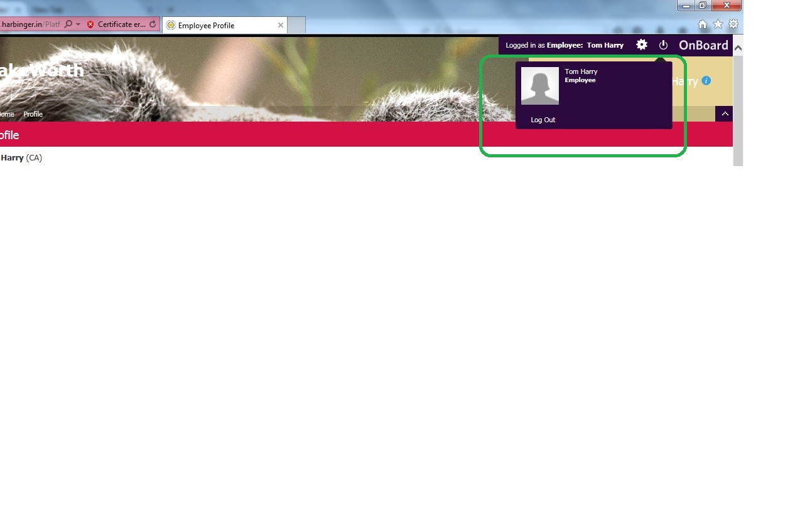
Task: Refresh the page from the address bar
Action: (153, 24)
